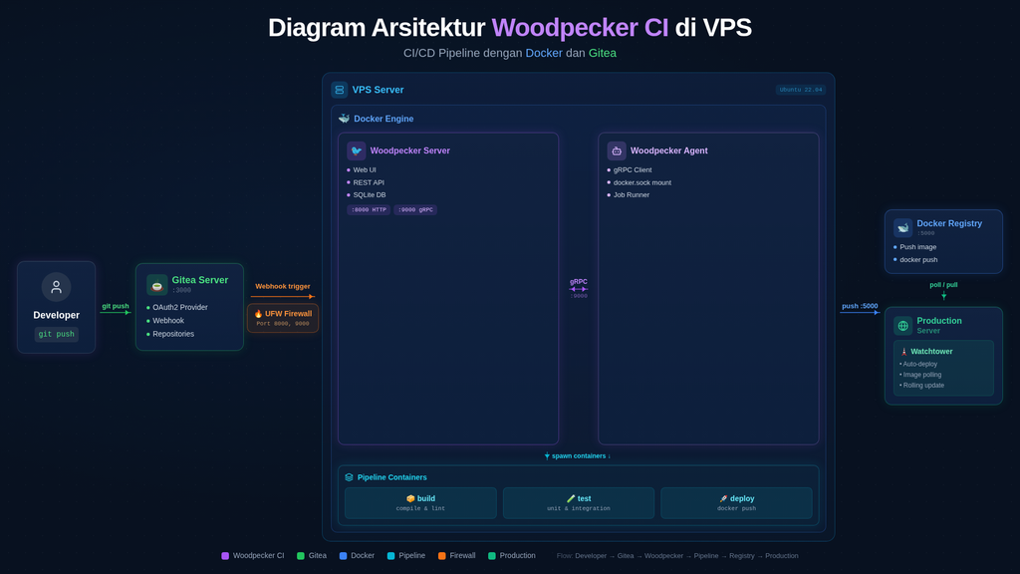1020x574 pixels.
Task: Click the Docker Registry whale icon
Action: point(902,227)
